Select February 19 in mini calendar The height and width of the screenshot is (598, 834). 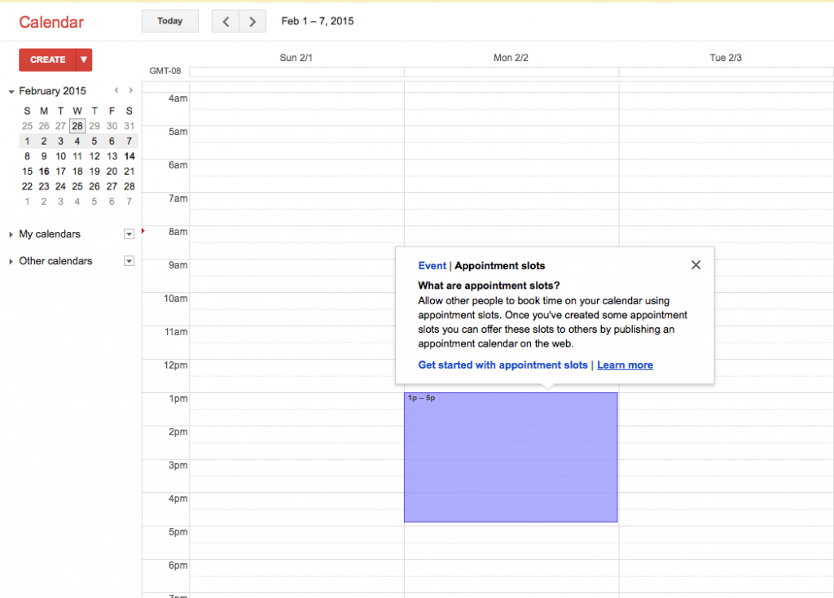[94, 171]
